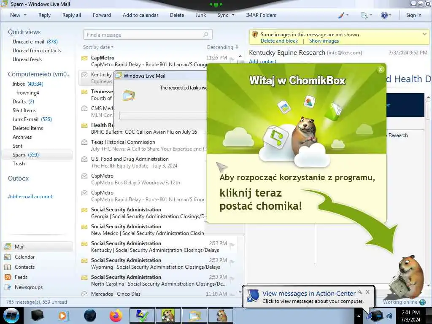The width and height of the screenshot is (432, 324).
Task: Click the envelope icon for Mercados | Cinco Días
Action: [x=84, y=294]
